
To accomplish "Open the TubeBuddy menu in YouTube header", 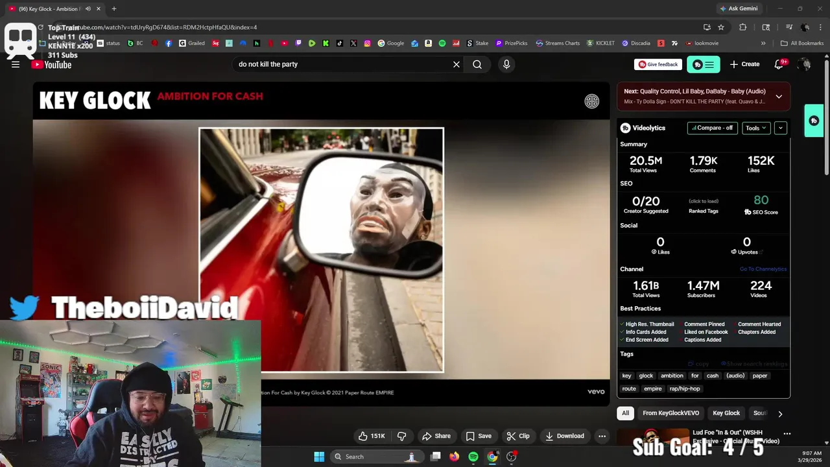I will (x=704, y=64).
